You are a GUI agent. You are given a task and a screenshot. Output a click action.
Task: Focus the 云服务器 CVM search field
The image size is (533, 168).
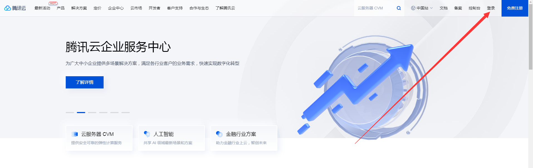pos(375,8)
